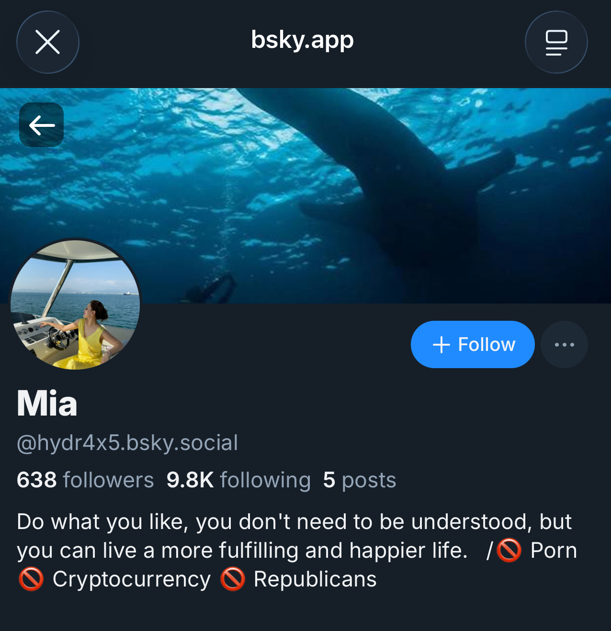Image resolution: width=611 pixels, height=631 pixels.
Task: Click the prohibited emoji before Porn
Action: pos(509,551)
